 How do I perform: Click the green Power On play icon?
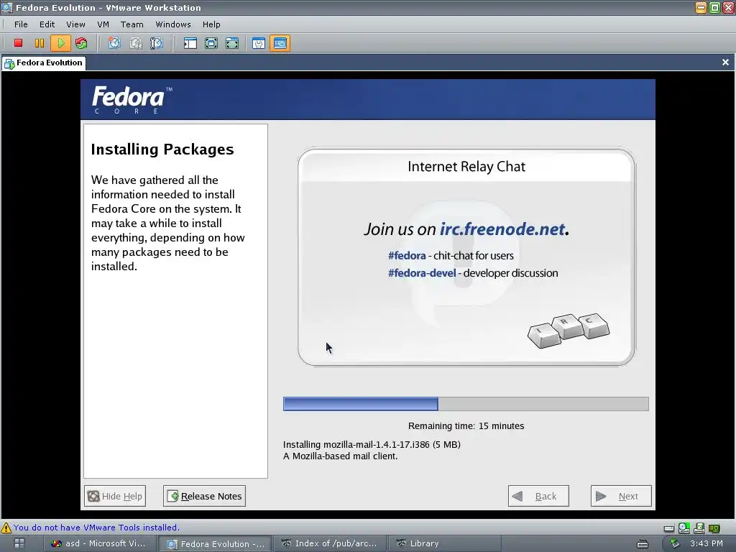click(60, 43)
